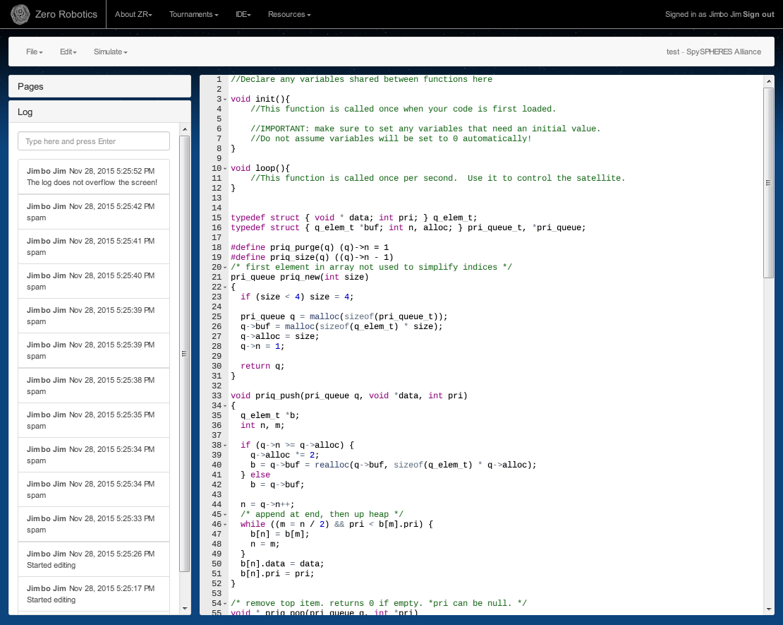Open the Resources dropdown menu

pyautogui.click(x=289, y=15)
